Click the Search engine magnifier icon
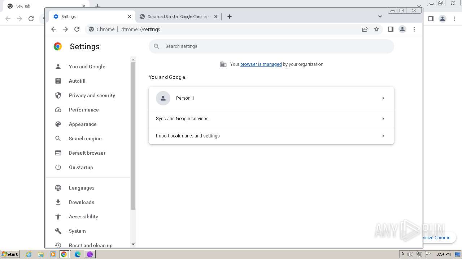The width and height of the screenshot is (462, 259). click(58, 138)
